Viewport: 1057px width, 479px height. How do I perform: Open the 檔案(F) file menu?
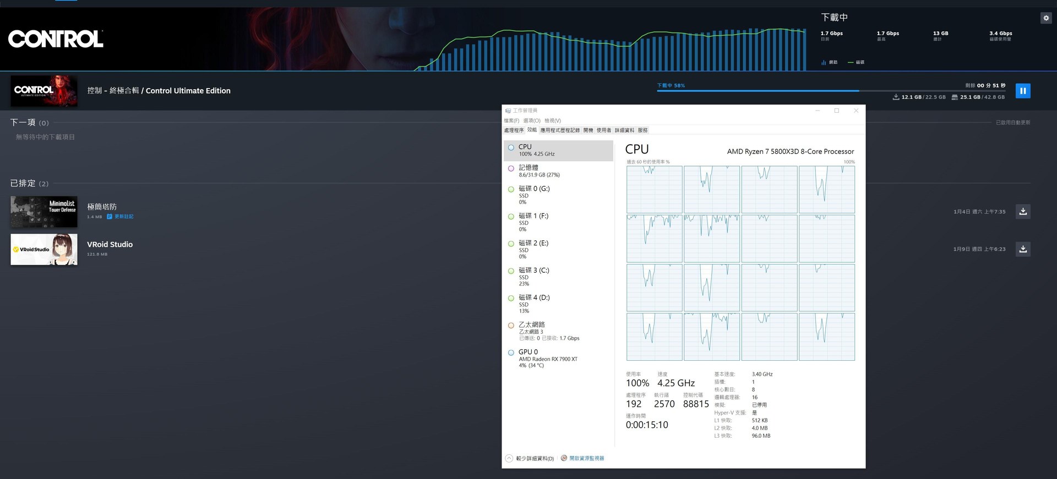click(511, 120)
